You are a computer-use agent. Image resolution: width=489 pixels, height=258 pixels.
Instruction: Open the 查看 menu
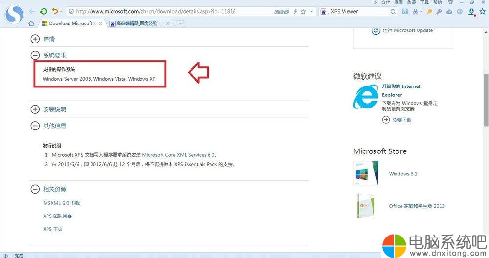coord(398,2)
